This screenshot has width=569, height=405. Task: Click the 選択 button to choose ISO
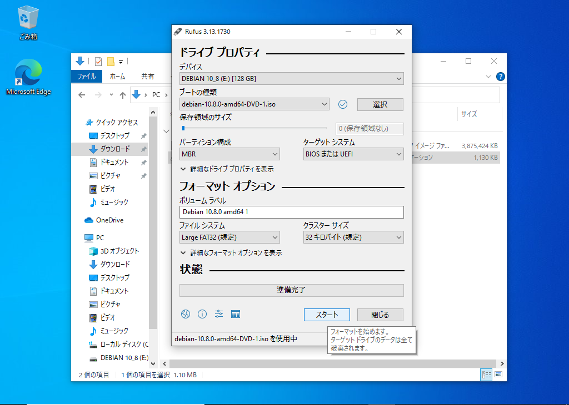click(380, 104)
